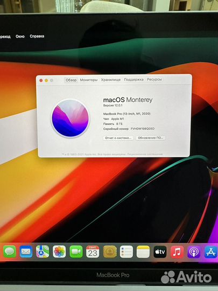Open Podcasts from the Dock
218x291 pixels.
pyautogui.click(x=194, y=252)
